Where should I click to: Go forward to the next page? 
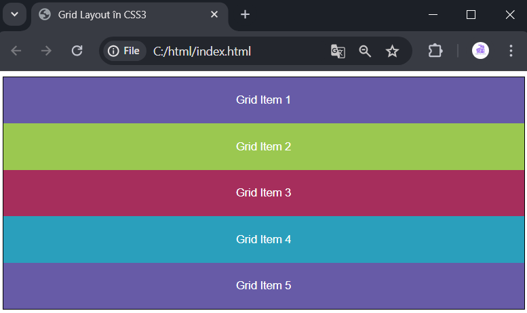point(46,51)
